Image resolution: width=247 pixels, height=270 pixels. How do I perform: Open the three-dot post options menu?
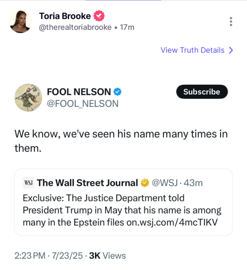(231, 22)
